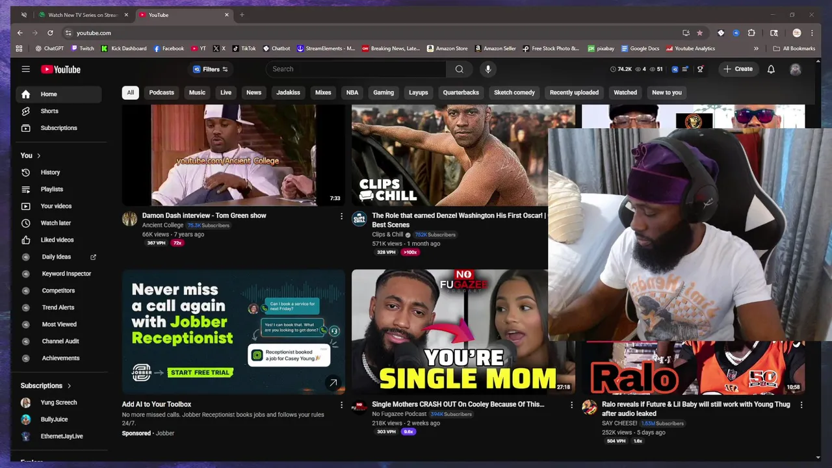This screenshot has width=832, height=468.
Task: Open the YouTube hamburger guide menu
Action: [x=25, y=69]
